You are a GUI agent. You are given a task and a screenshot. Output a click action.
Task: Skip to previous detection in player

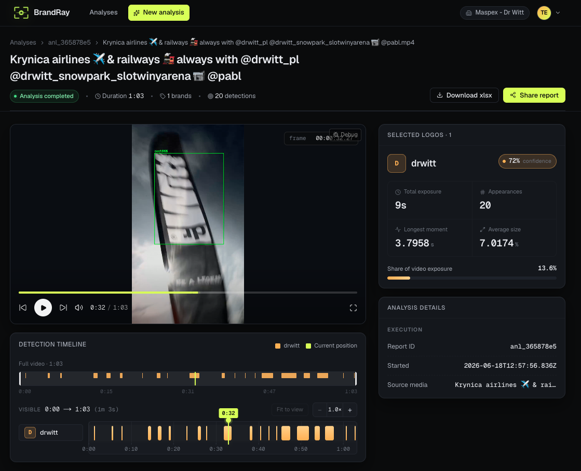click(x=23, y=308)
